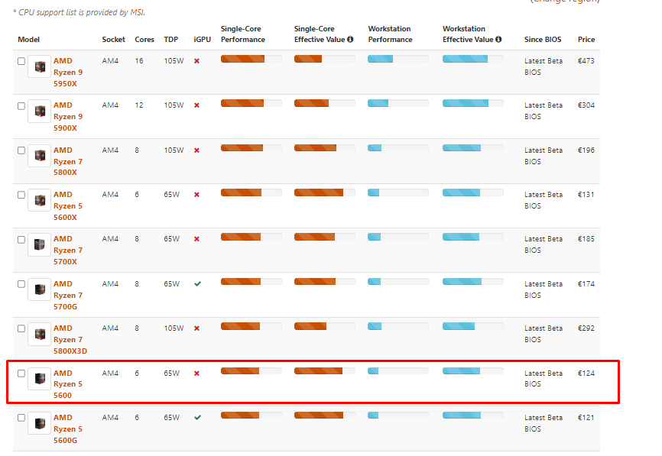This screenshot has width=662, height=456.
Task: Click the Single-Core Performance column header
Action: pos(243,34)
